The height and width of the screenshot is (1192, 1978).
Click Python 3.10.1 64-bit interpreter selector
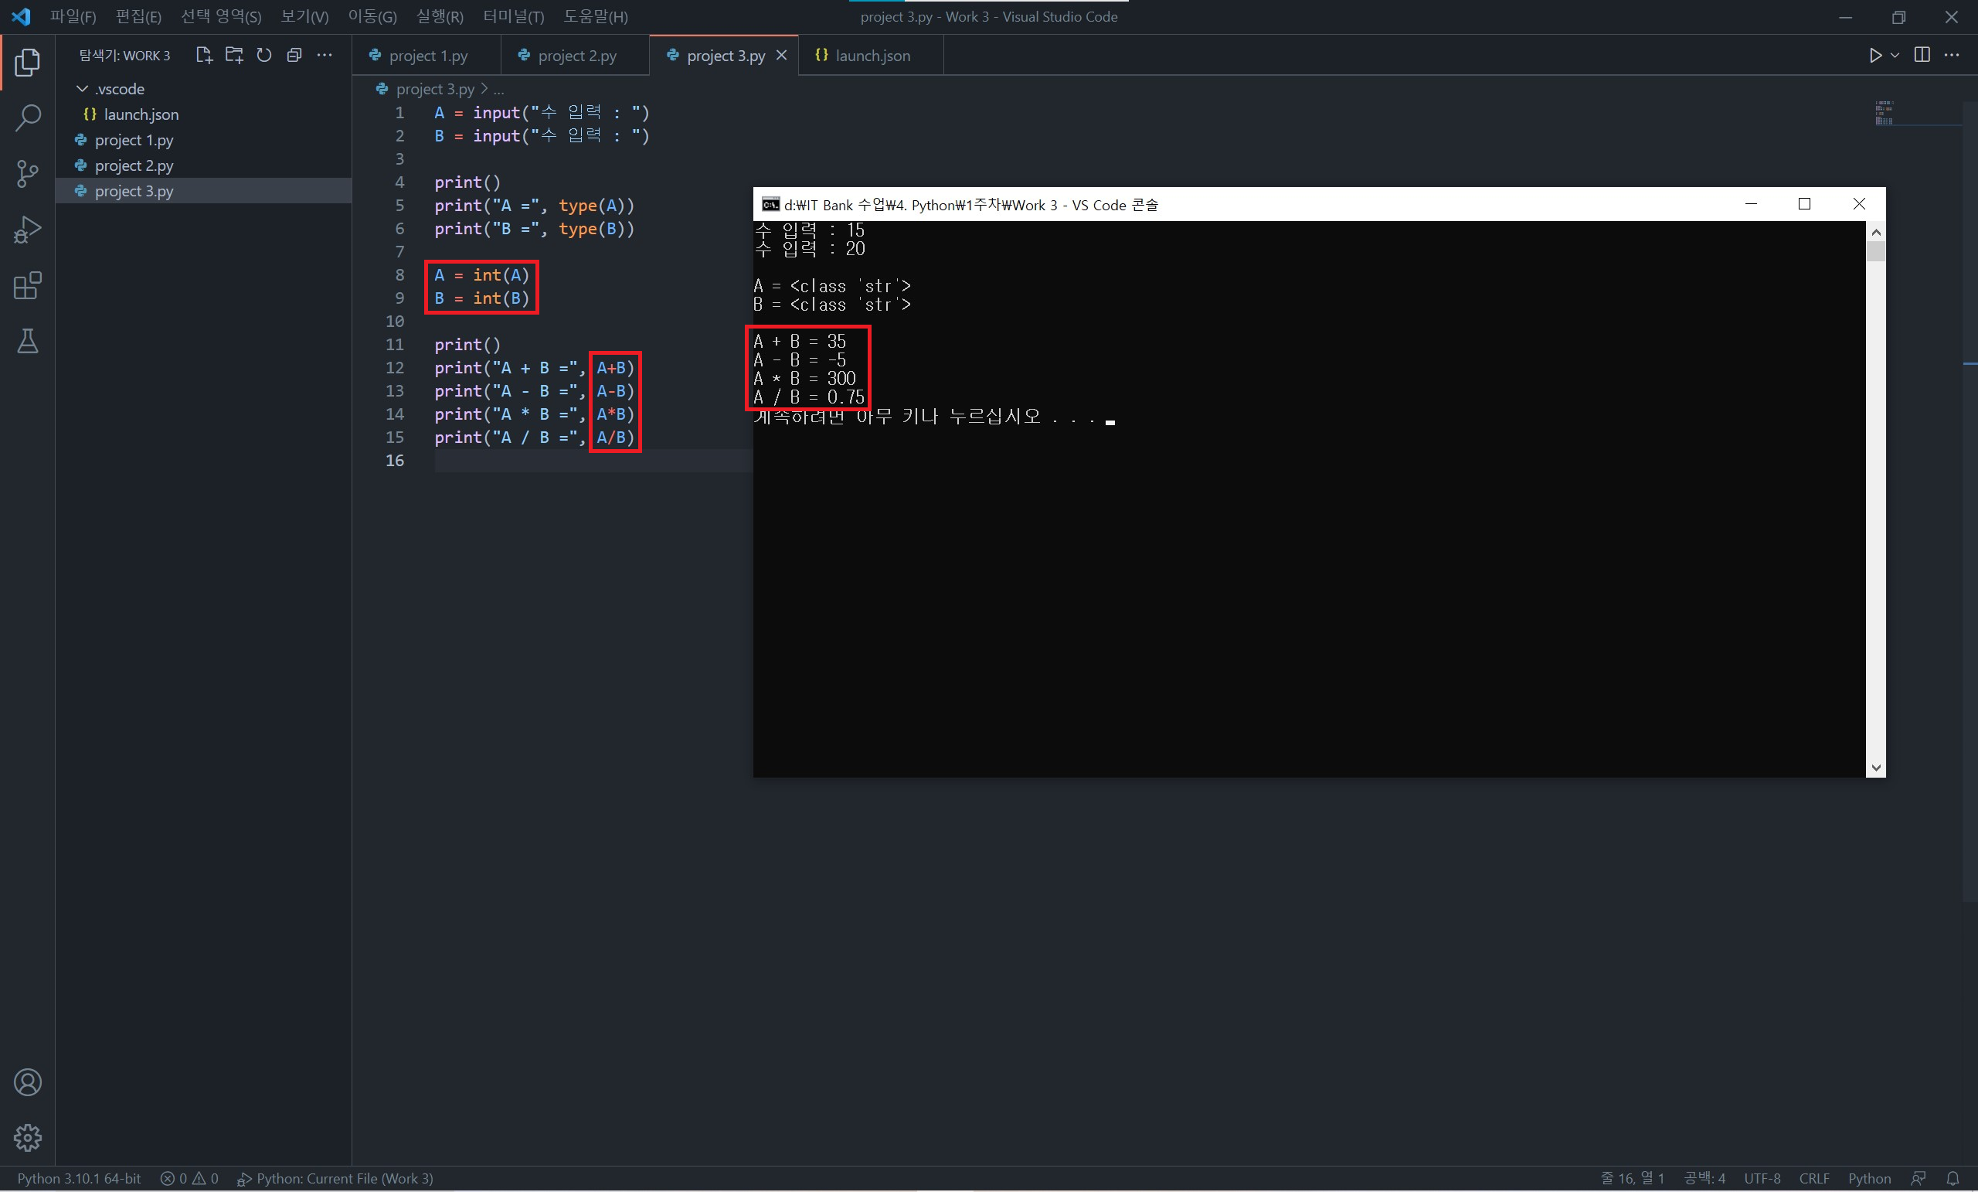[79, 1178]
